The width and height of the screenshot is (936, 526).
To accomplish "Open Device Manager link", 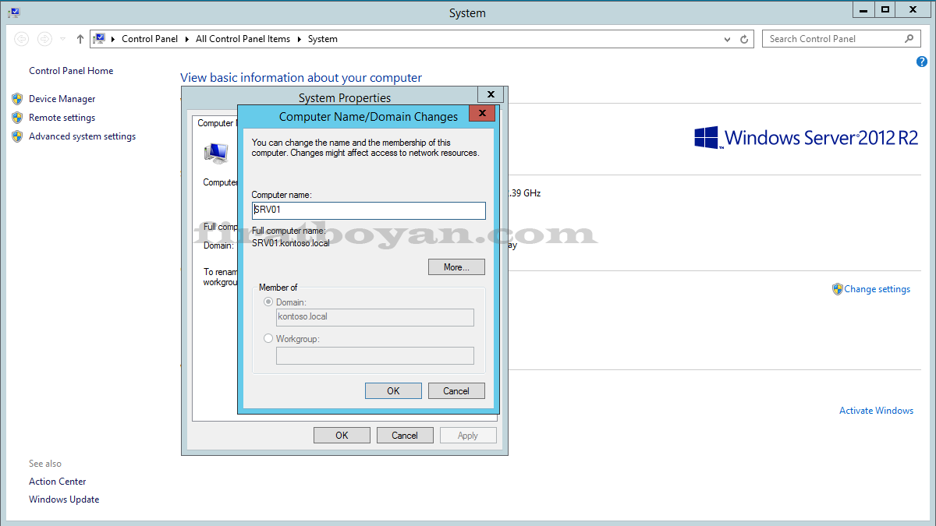I will click(62, 99).
